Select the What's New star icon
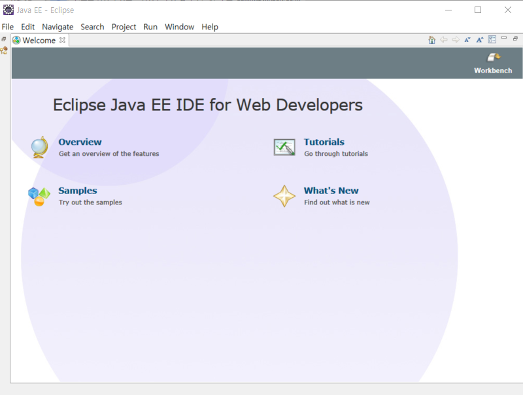 click(285, 195)
